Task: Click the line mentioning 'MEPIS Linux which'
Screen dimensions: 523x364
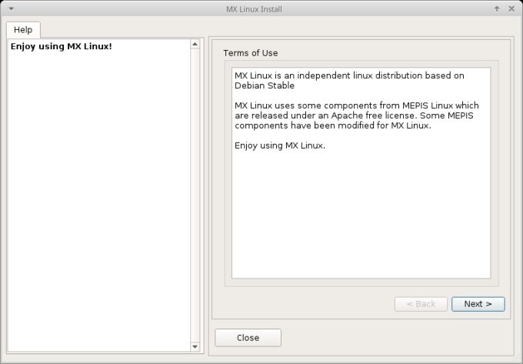Action: (x=357, y=105)
